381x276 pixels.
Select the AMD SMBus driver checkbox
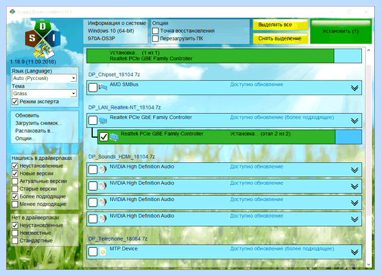click(93, 87)
